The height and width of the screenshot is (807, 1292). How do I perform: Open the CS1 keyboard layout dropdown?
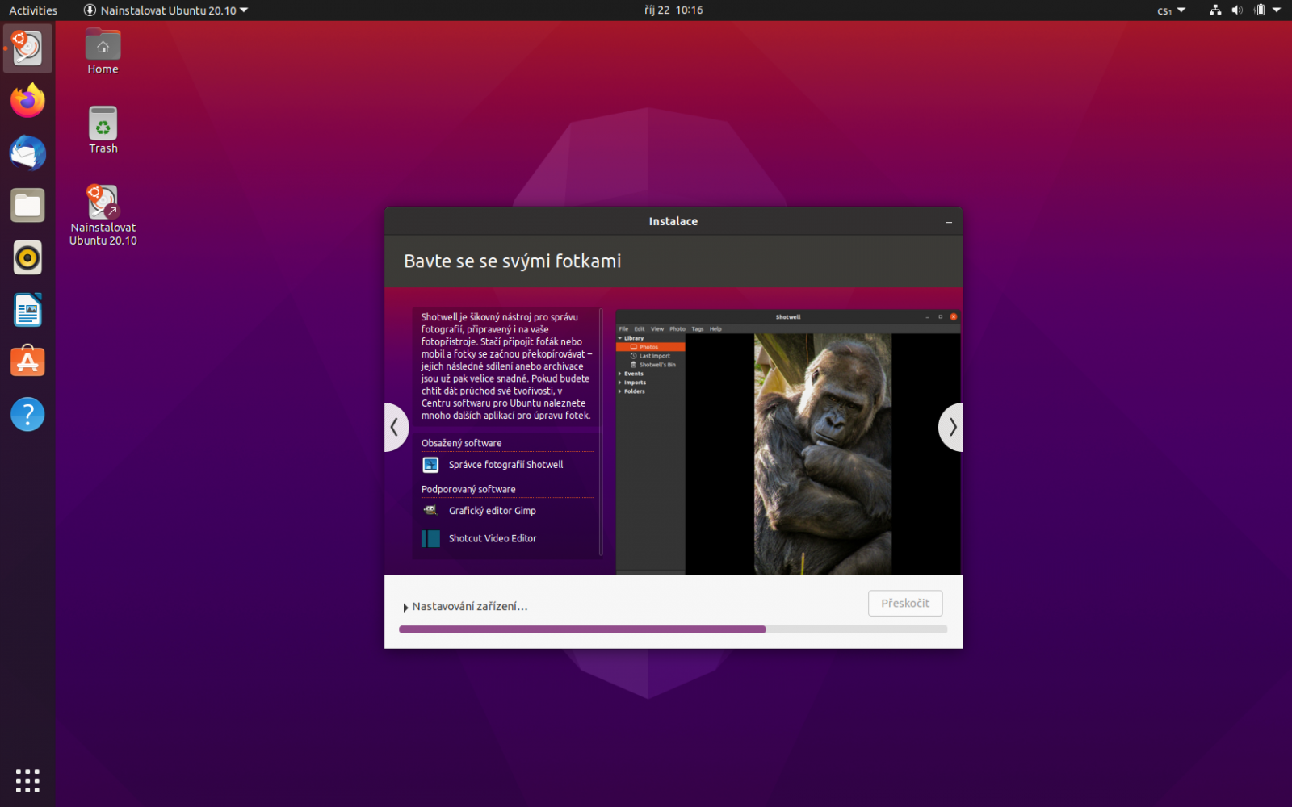[1169, 10]
